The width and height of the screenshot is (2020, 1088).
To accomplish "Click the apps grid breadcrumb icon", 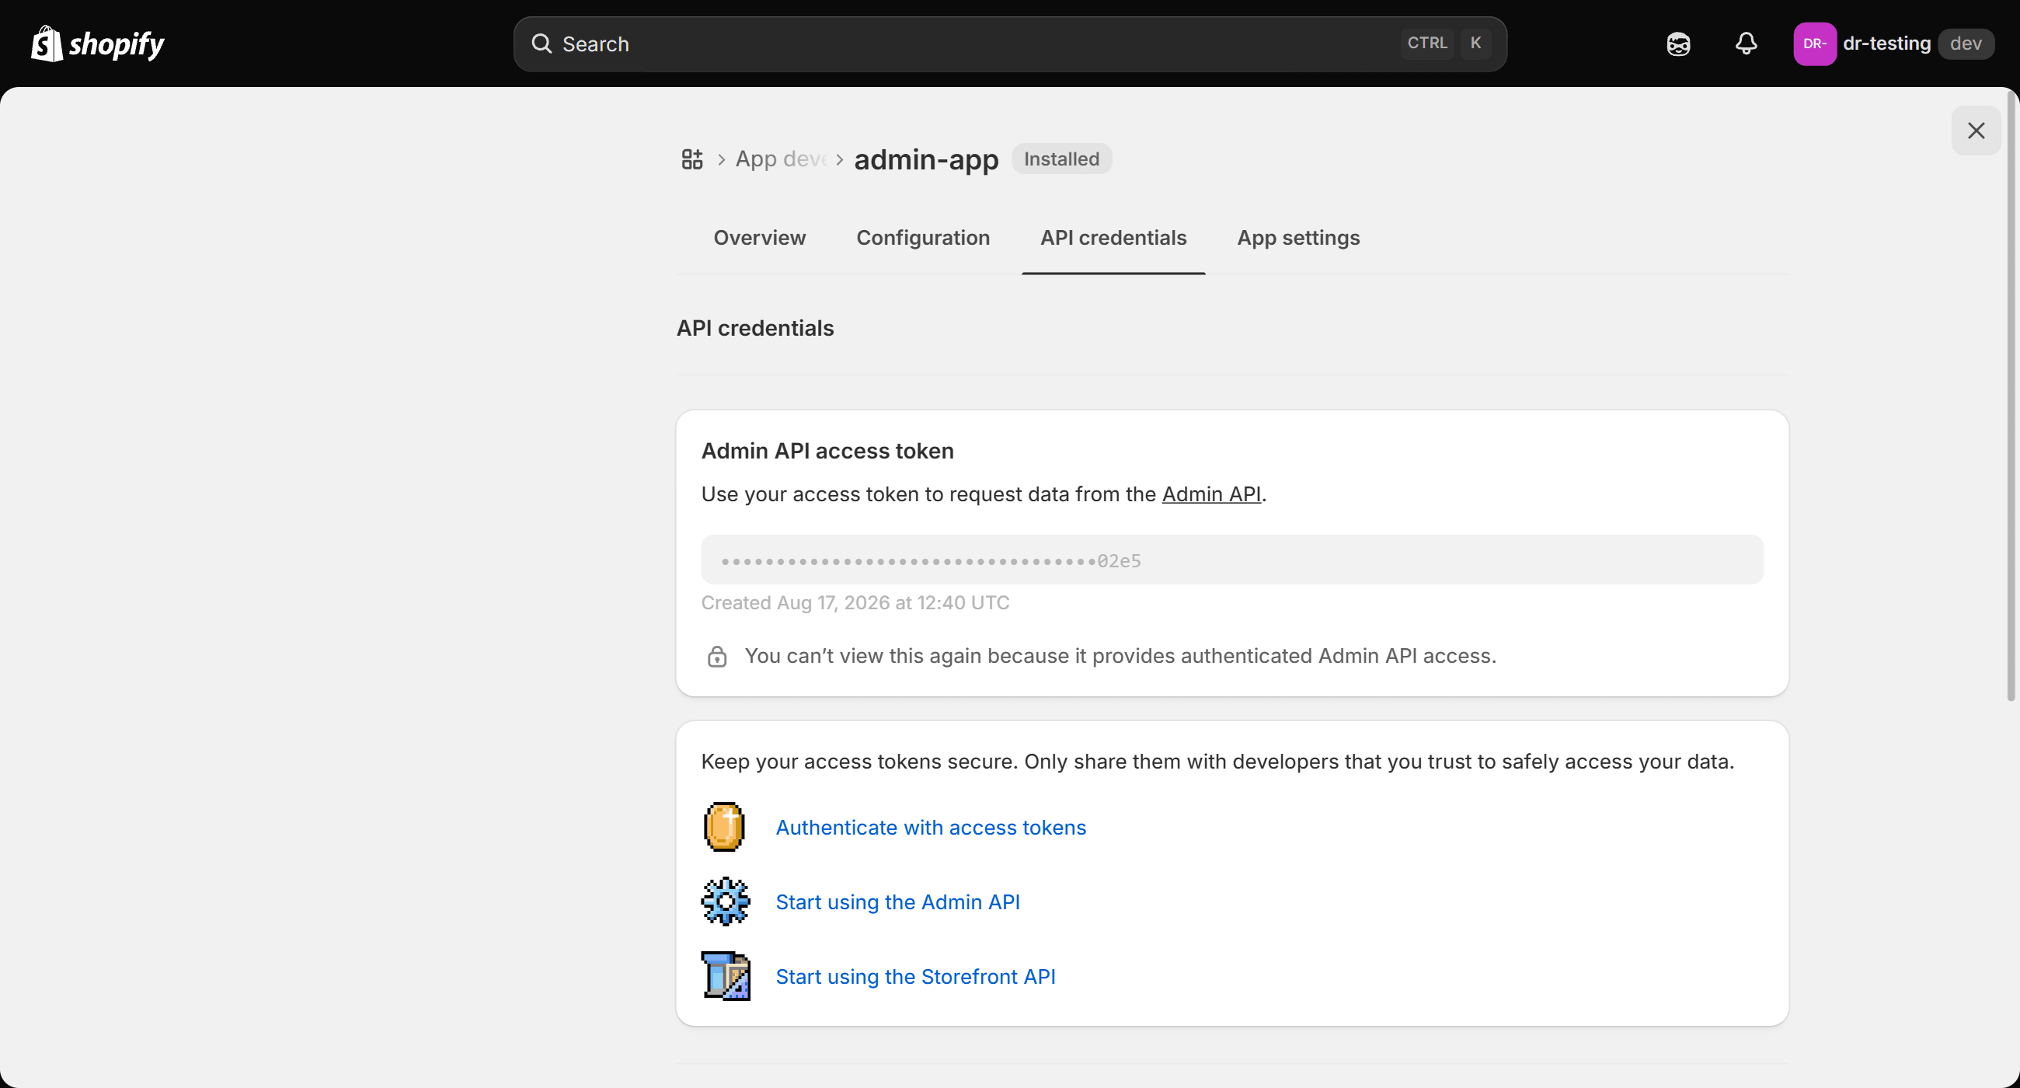I will click(x=691, y=159).
